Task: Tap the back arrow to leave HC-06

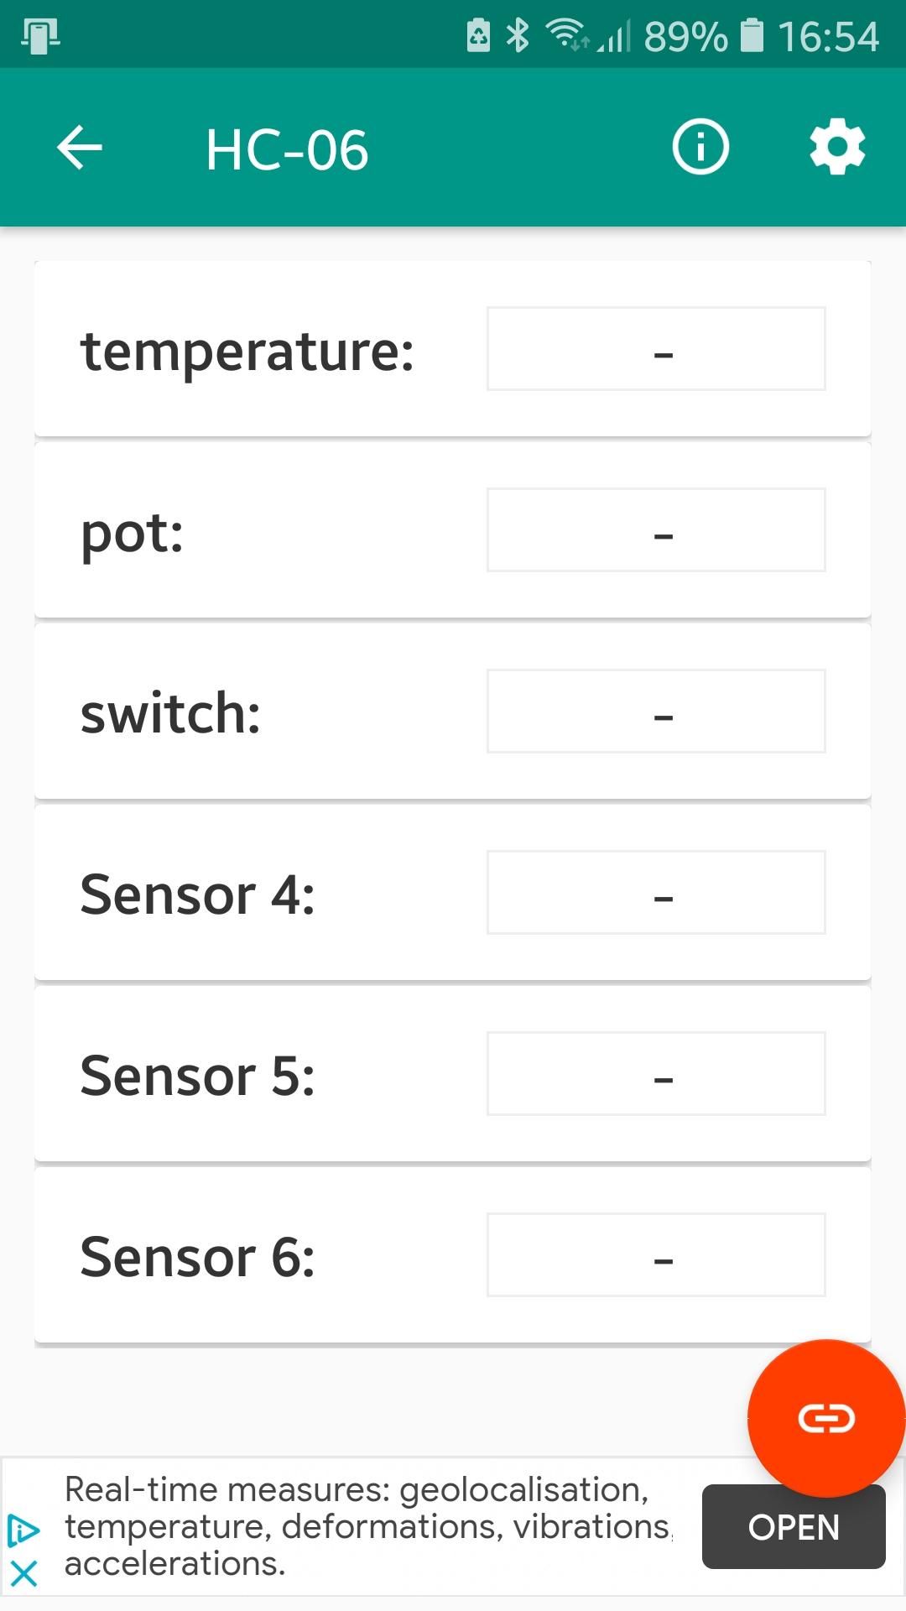Action: 79,146
